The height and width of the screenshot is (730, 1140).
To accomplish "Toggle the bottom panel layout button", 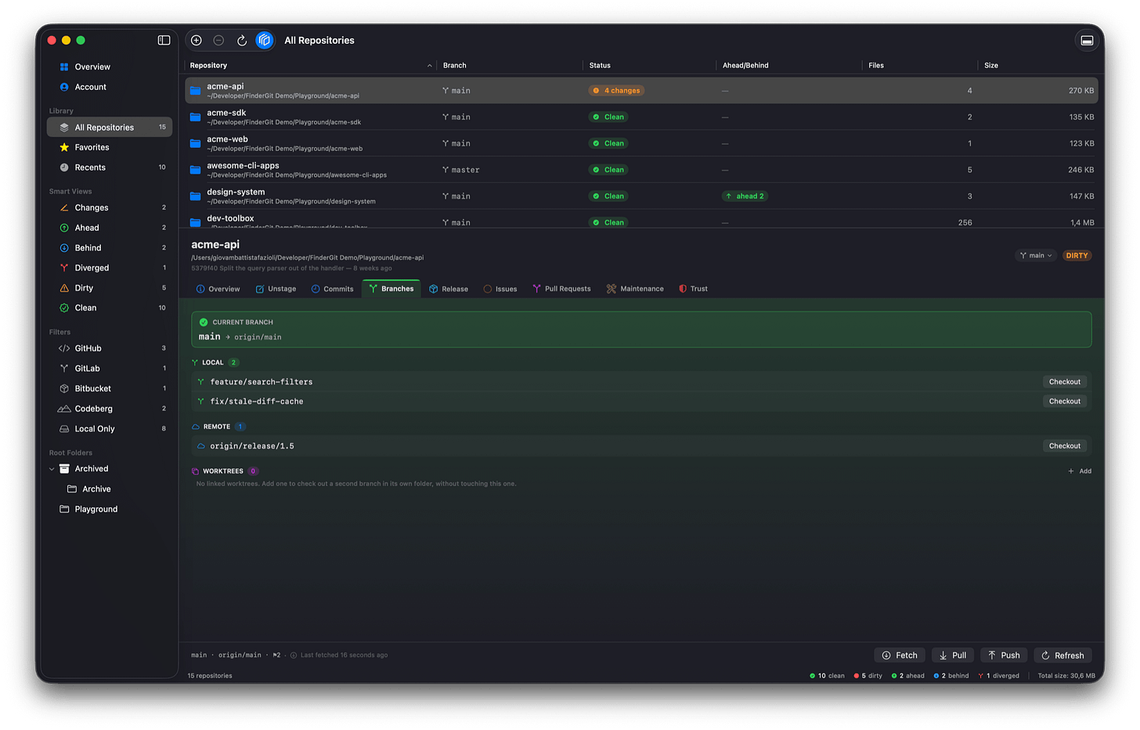I will click(1087, 40).
